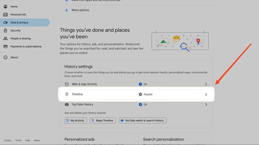The height and width of the screenshot is (145, 259).
Task: Open YouTube History settings via right chevron
Action: 206,105
